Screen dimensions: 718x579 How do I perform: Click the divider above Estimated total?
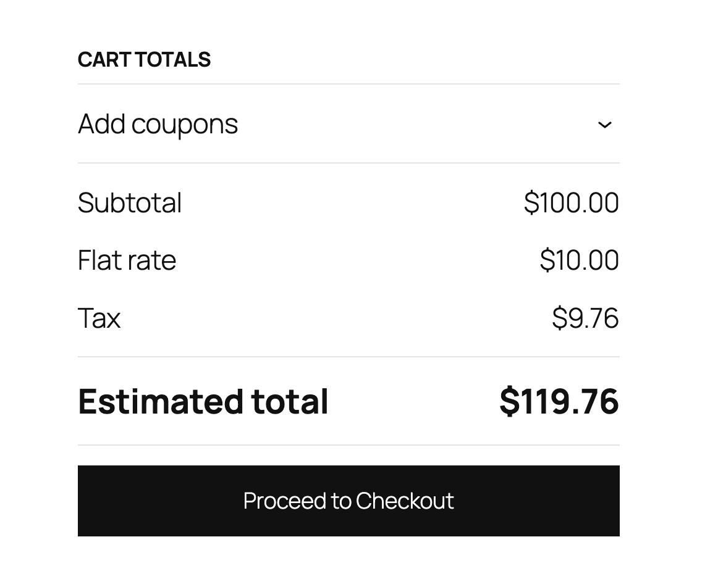pyautogui.click(x=348, y=356)
